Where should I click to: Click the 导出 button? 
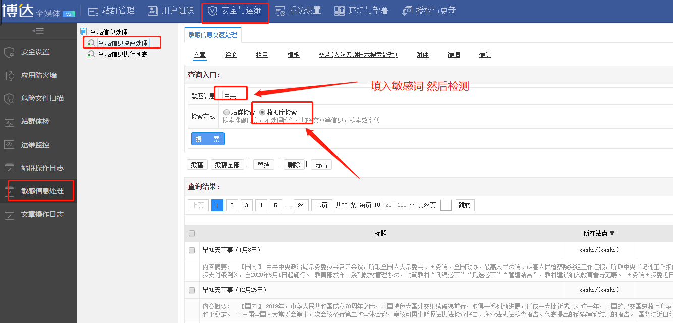321,165
